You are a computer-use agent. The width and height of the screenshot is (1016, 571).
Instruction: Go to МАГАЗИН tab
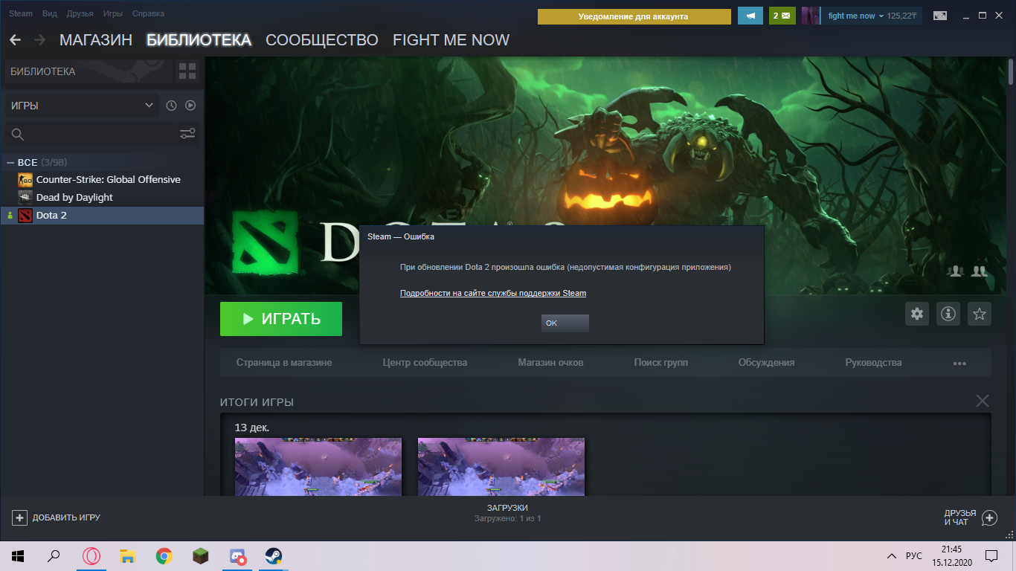coord(96,40)
